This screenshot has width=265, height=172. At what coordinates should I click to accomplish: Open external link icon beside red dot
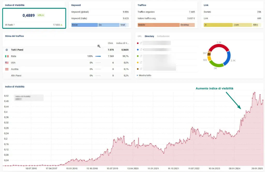(141, 43)
